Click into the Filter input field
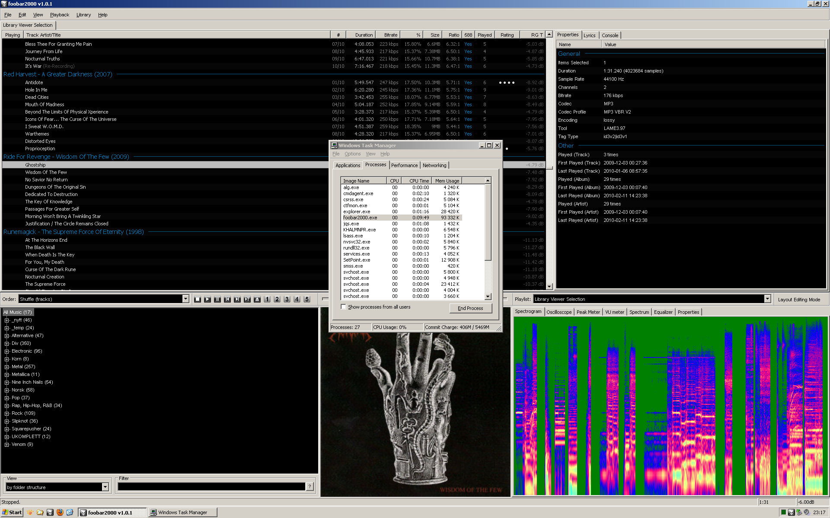Screen dimensions: 830x518 coord(212,486)
